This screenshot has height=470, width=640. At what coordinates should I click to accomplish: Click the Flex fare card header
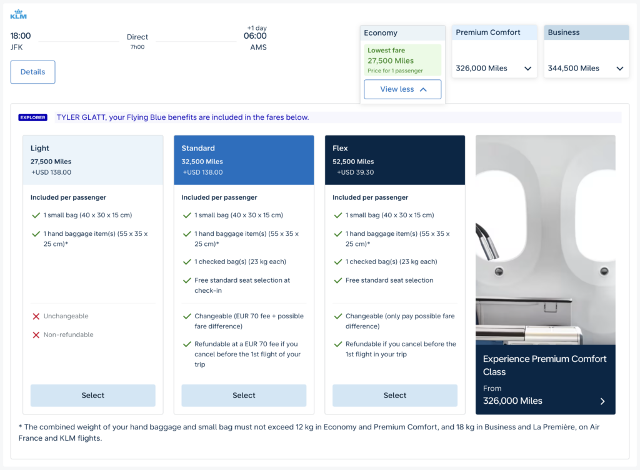pos(395,160)
